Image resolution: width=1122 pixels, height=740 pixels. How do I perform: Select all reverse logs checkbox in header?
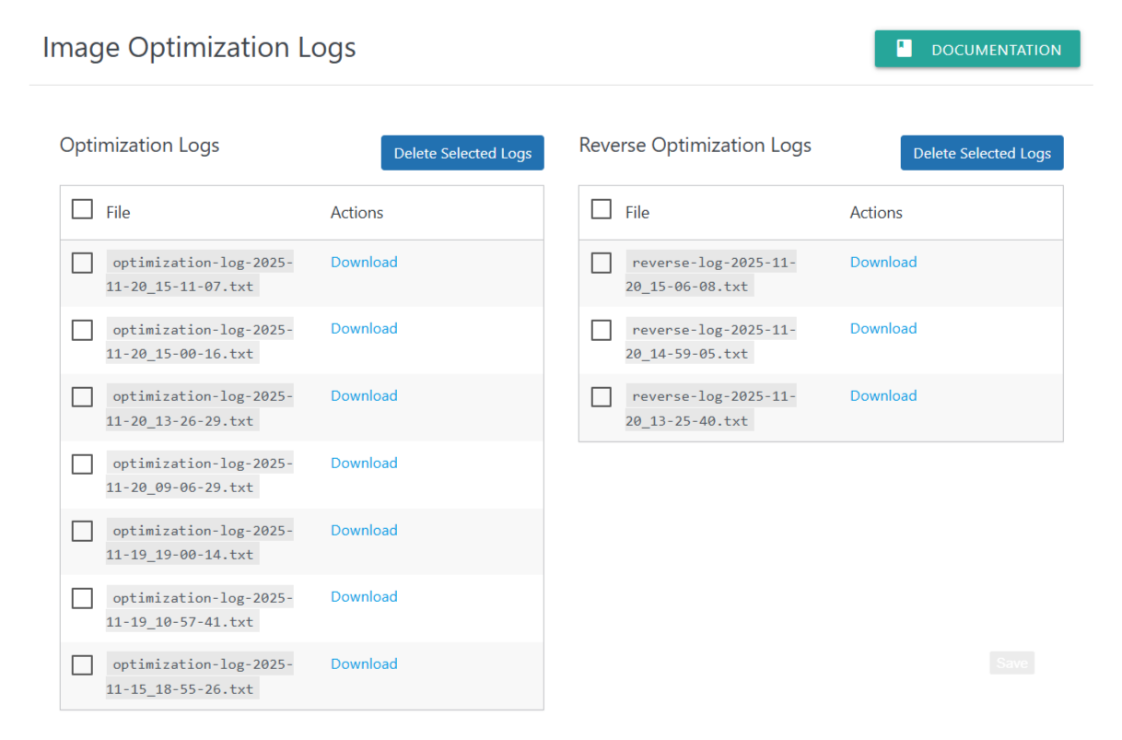point(602,209)
